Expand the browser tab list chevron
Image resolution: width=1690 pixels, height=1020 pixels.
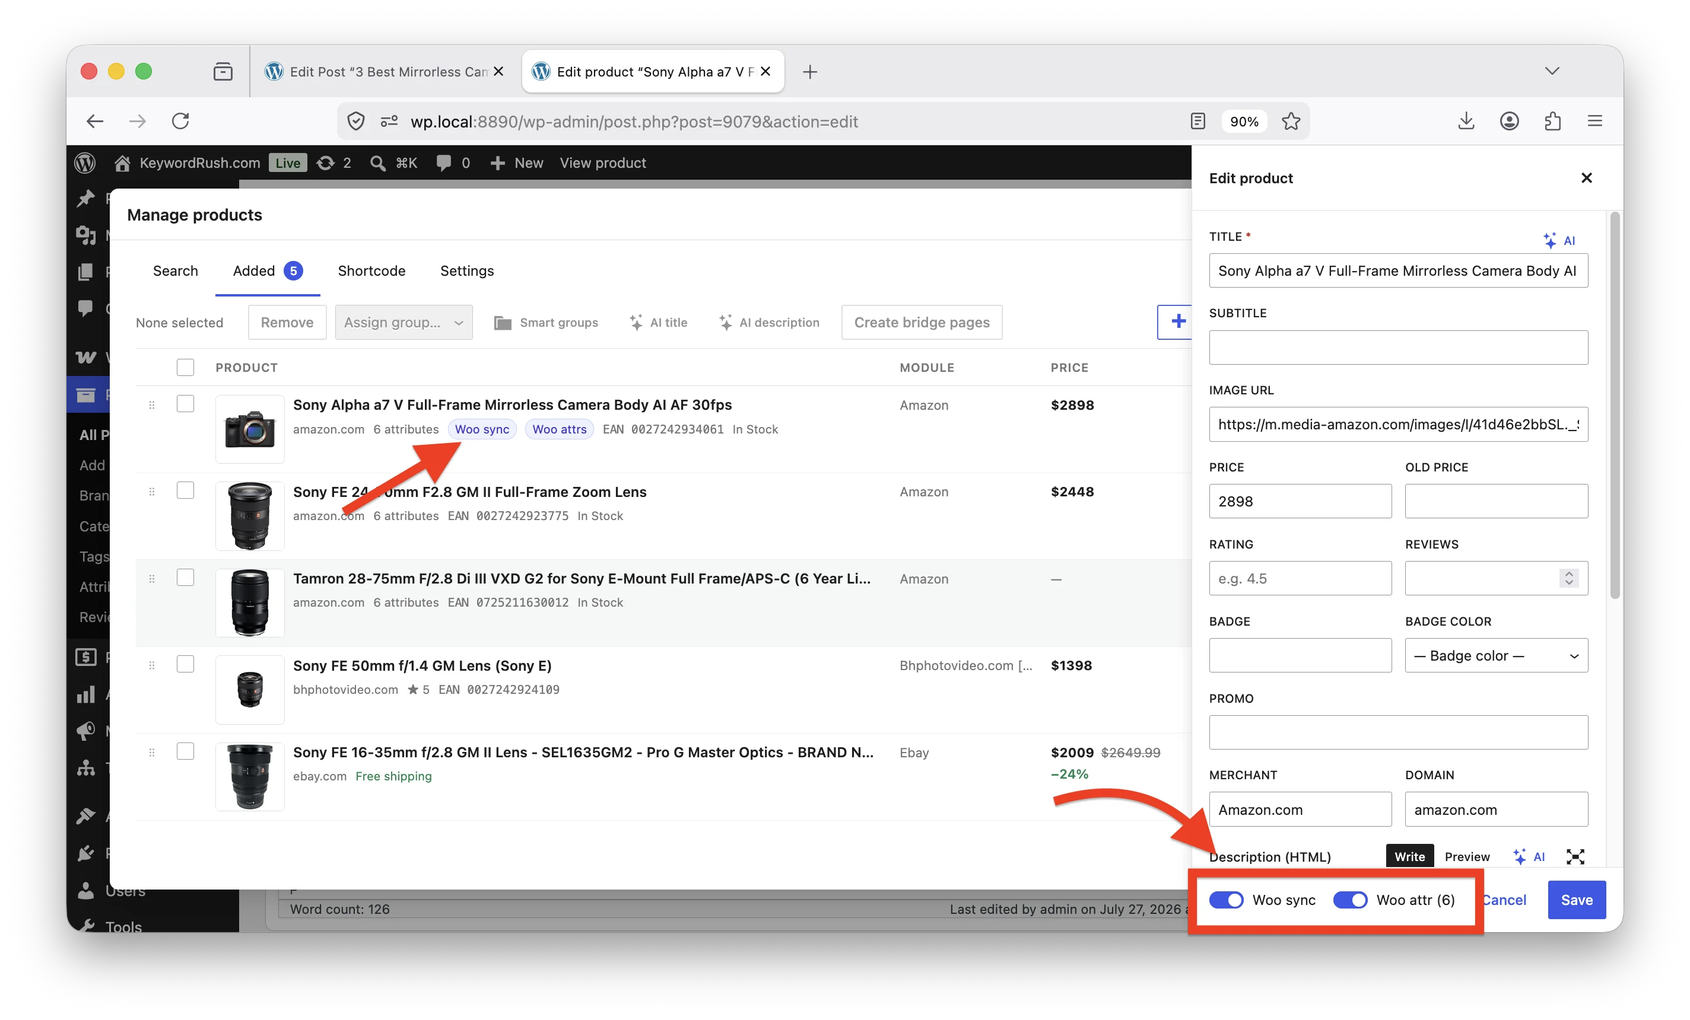coord(1552,71)
